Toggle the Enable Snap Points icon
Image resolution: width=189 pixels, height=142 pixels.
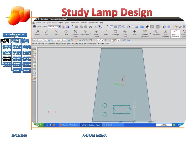tap(96, 40)
